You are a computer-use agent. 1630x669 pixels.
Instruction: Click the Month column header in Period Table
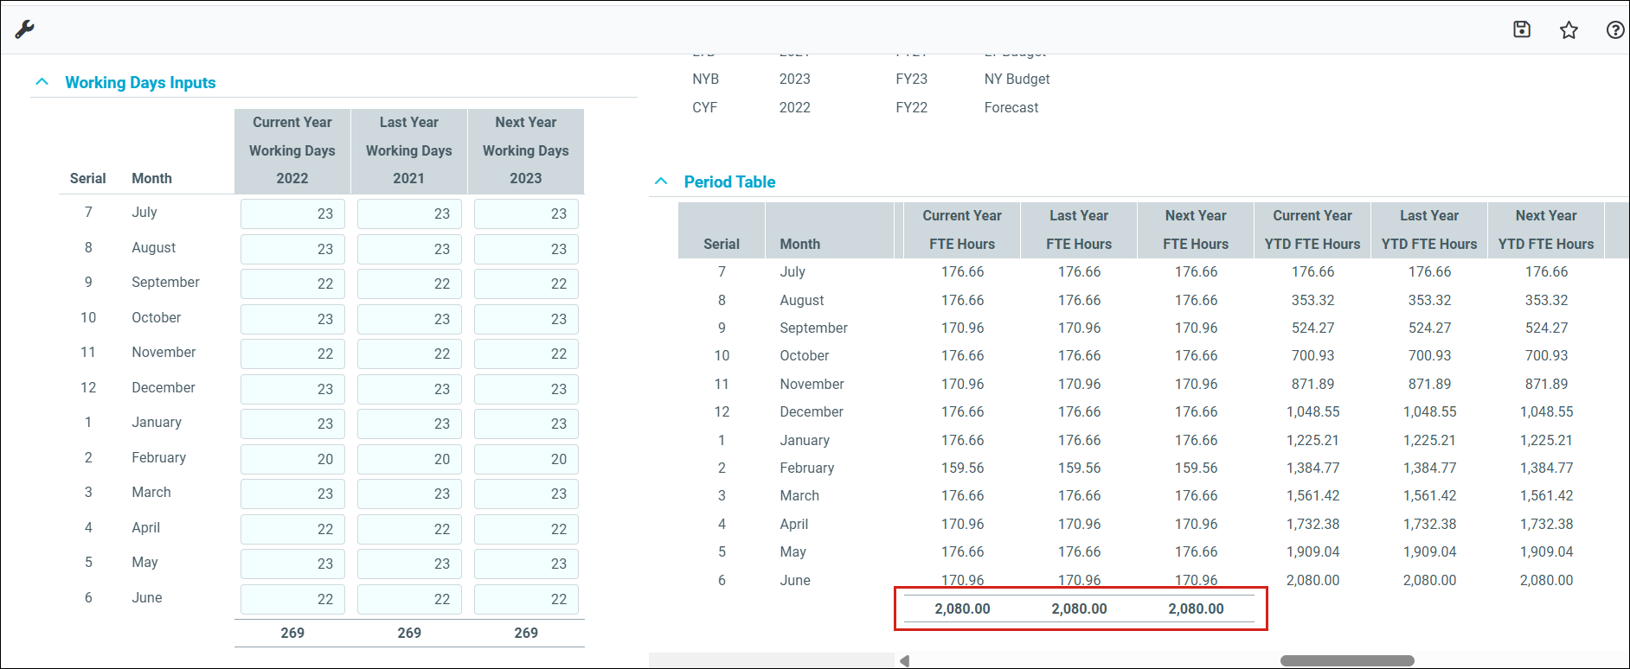[799, 244]
